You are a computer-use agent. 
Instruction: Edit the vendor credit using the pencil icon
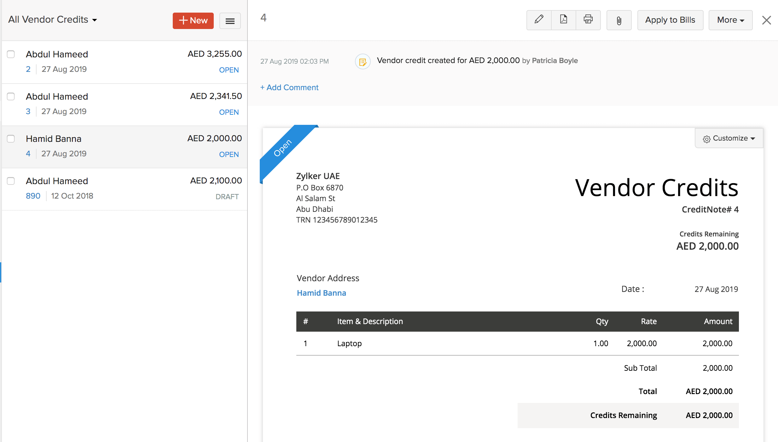(539, 20)
